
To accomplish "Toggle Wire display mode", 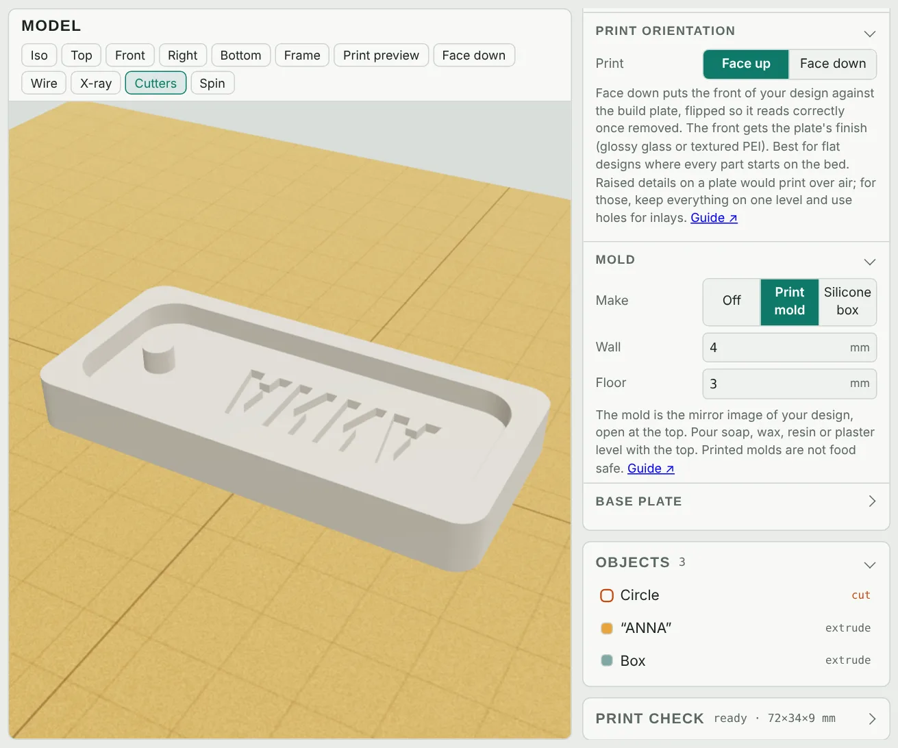I will pyautogui.click(x=44, y=84).
